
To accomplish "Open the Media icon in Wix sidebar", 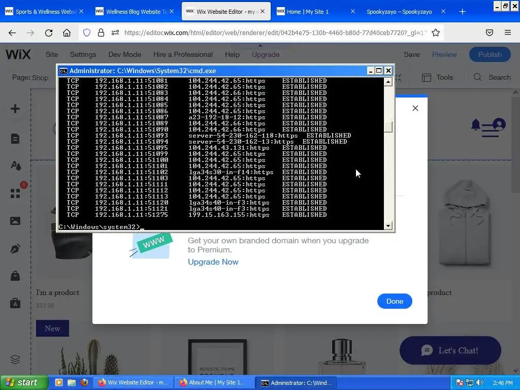I will click(15, 221).
